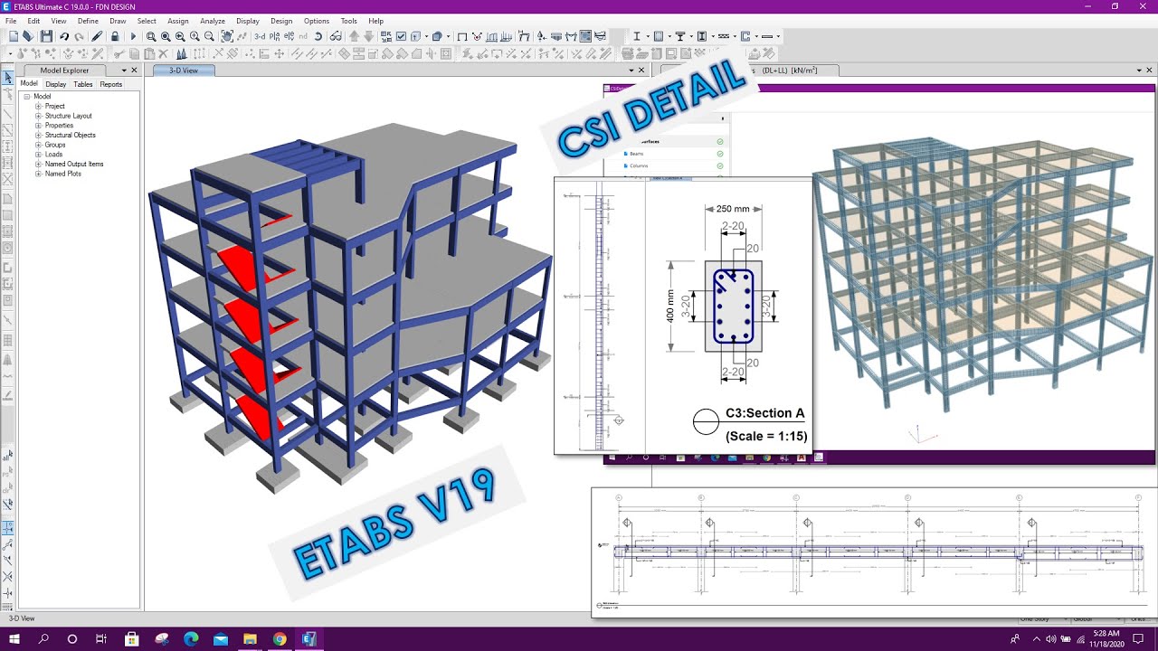Toggle Beams checkmark in CSI Detail panel
The height and width of the screenshot is (651, 1158).
click(720, 154)
